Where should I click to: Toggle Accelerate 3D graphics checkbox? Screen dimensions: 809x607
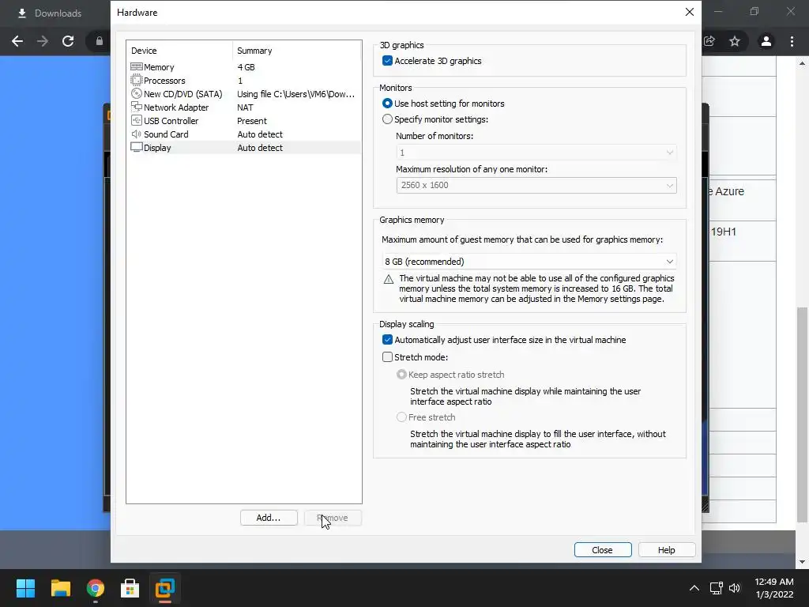[387, 60]
